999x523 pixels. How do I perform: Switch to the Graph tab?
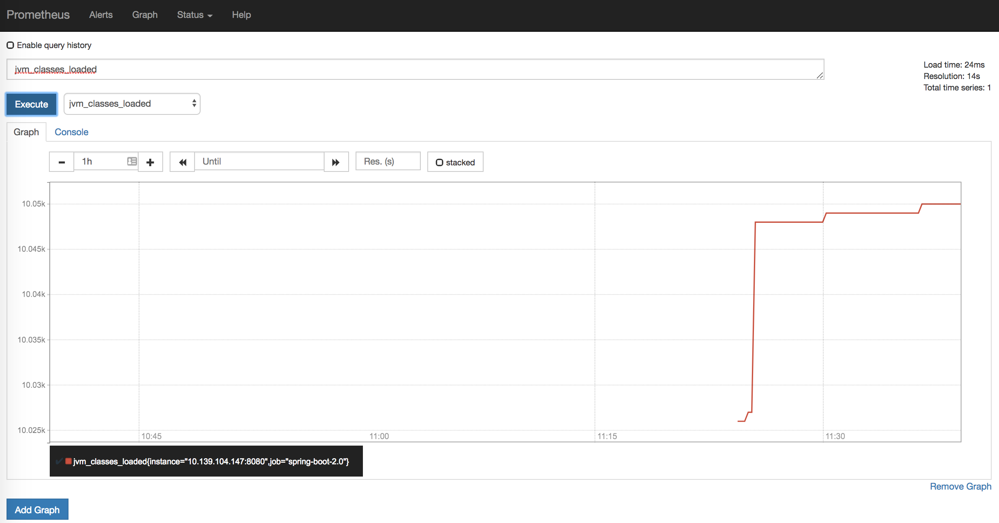point(26,132)
